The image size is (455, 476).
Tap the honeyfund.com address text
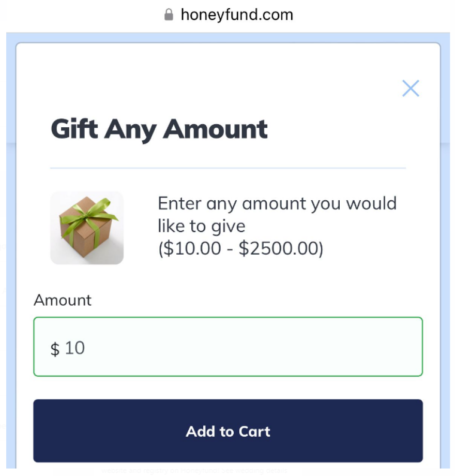coord(236,14)
